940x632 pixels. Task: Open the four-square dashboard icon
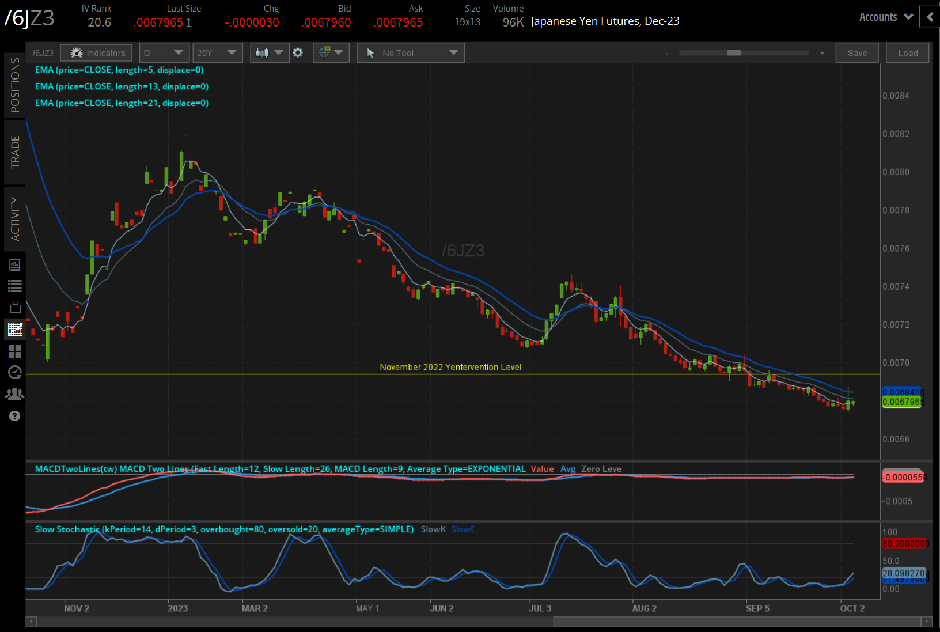(15, 351)
